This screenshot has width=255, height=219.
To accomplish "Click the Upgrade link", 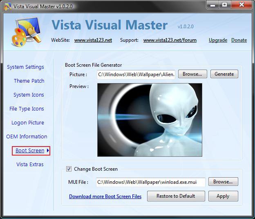I will [218, 40].
